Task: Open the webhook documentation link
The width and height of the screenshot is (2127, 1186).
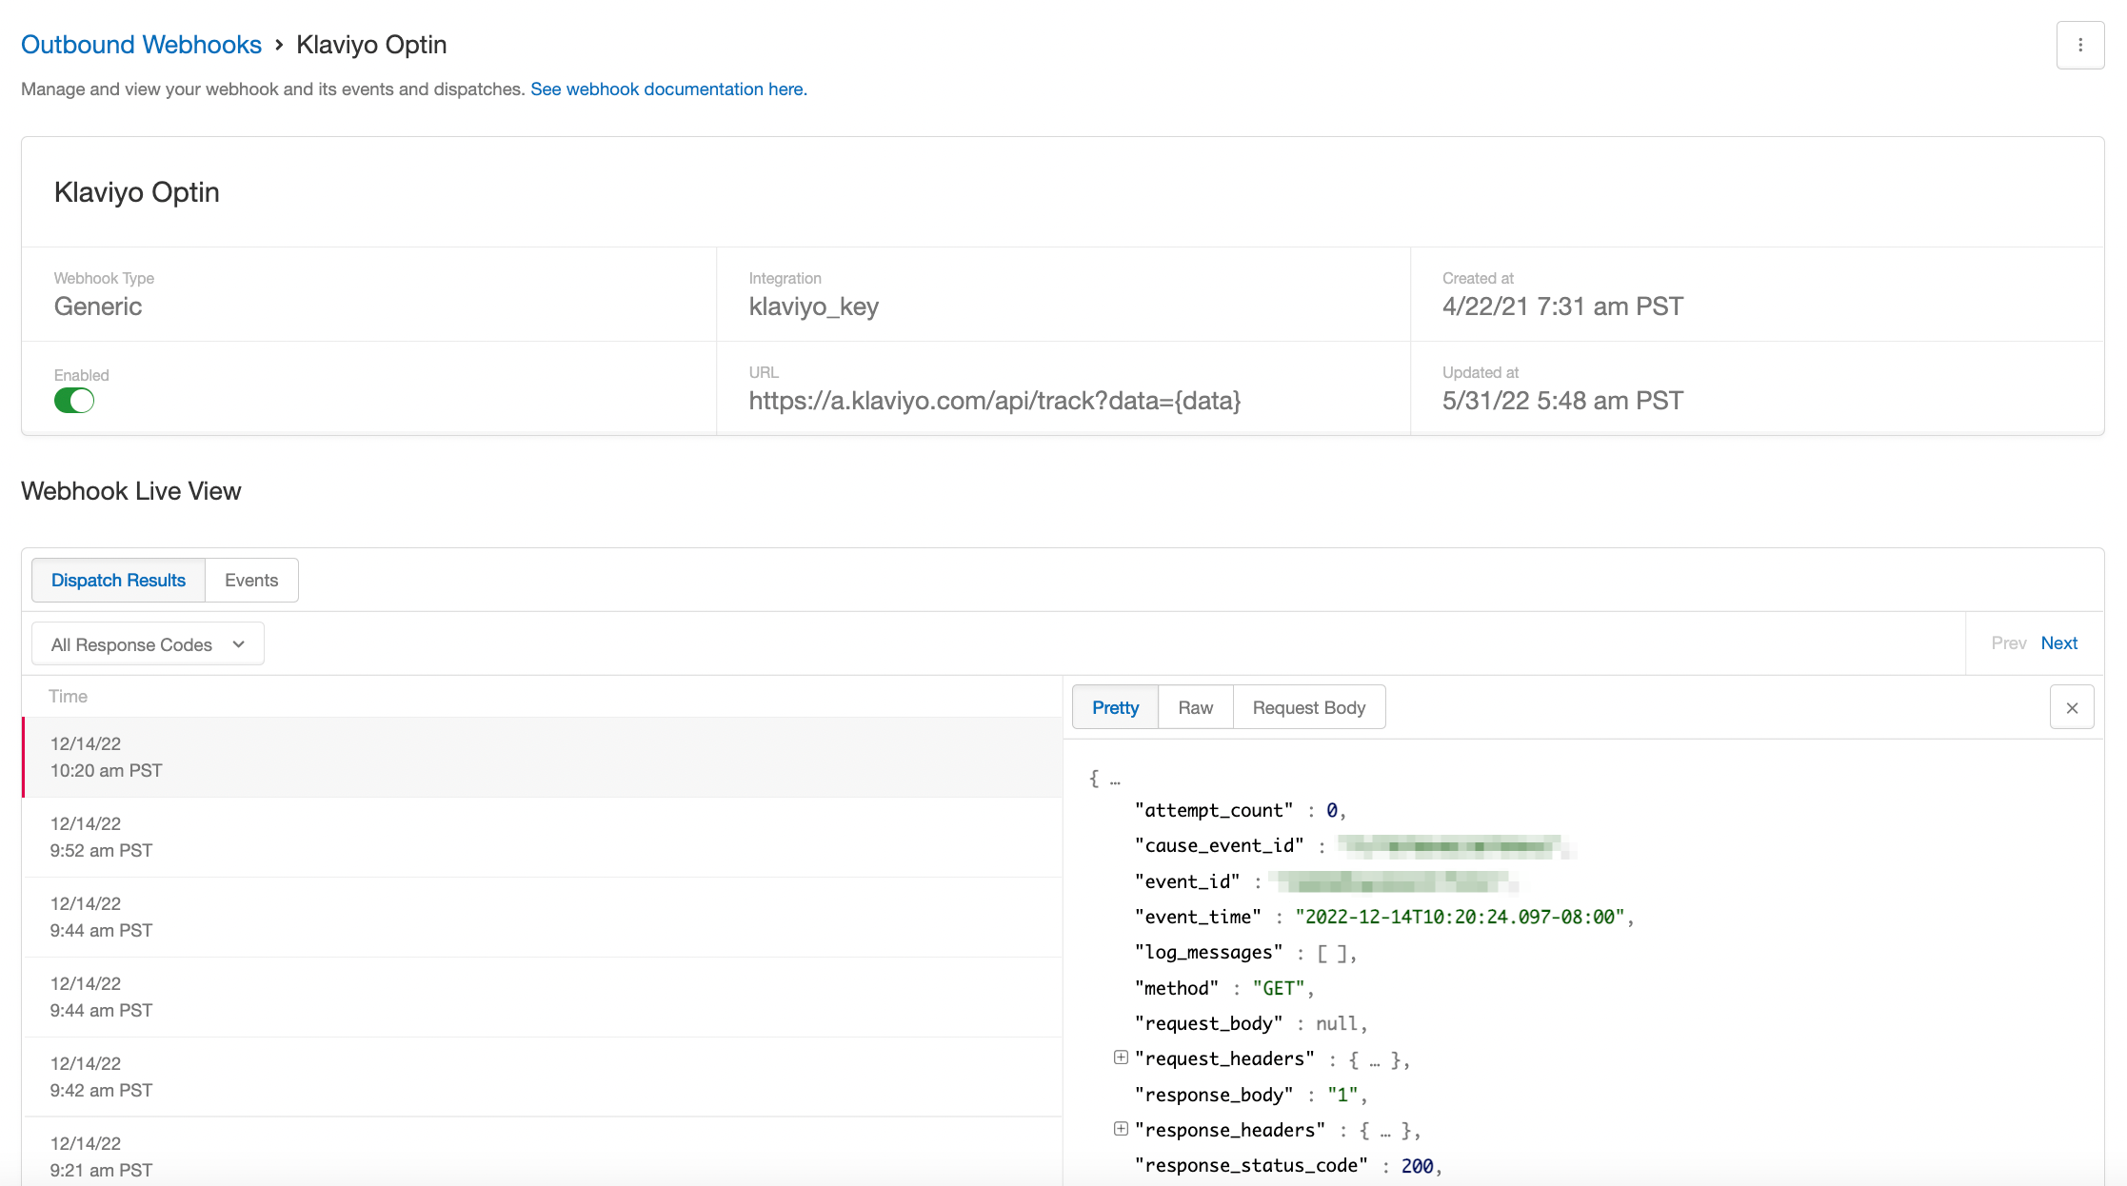Action: (668, 89)
